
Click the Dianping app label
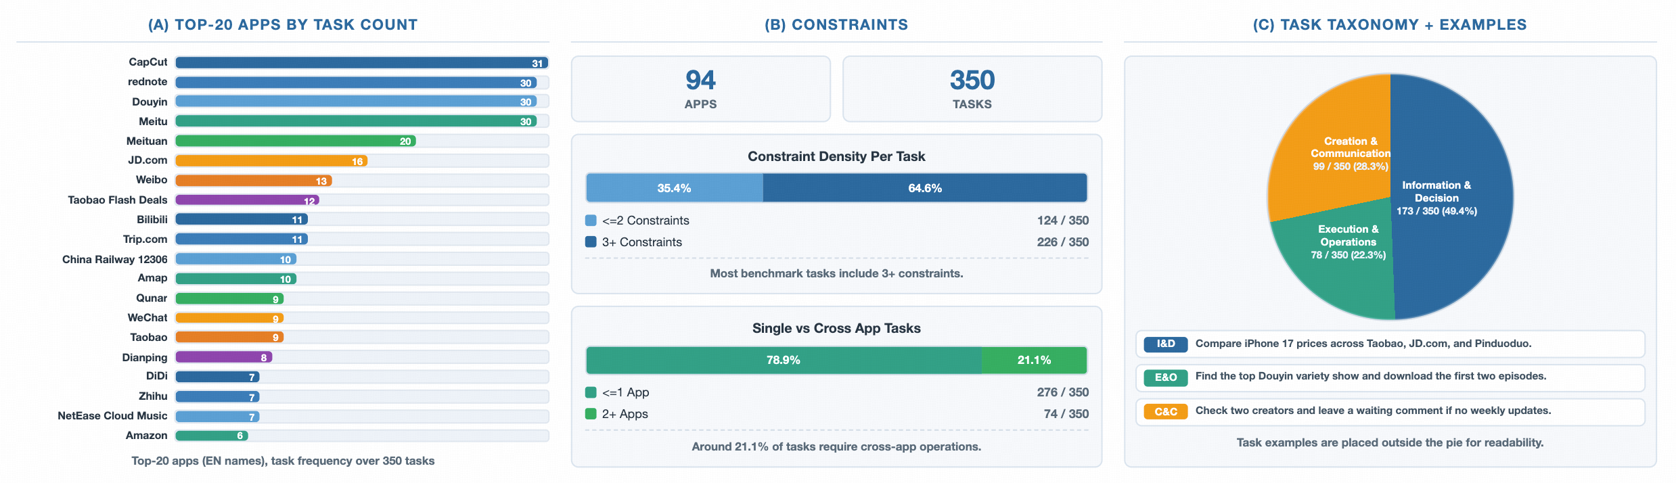tap(145, 357)
